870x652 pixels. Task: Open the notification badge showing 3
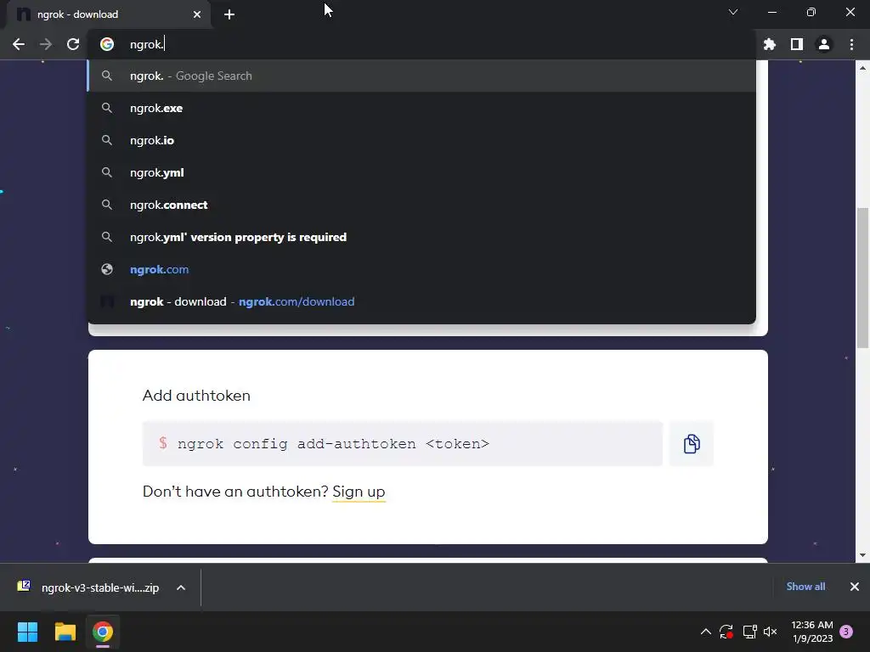846,632
